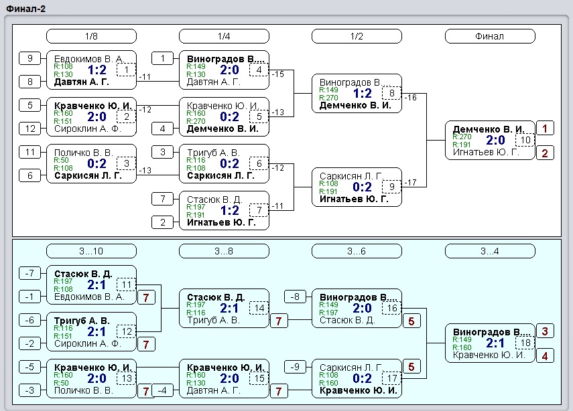Click place box 5 below match 16
Image resolution: width=573 pixels, height=411 pixels.
point(411,321)
